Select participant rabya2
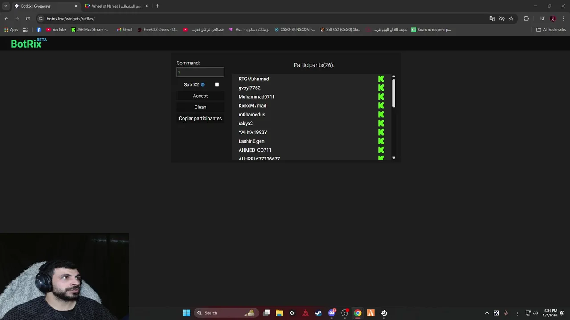This screenshot has width=570, height=320. coord(246,124)
